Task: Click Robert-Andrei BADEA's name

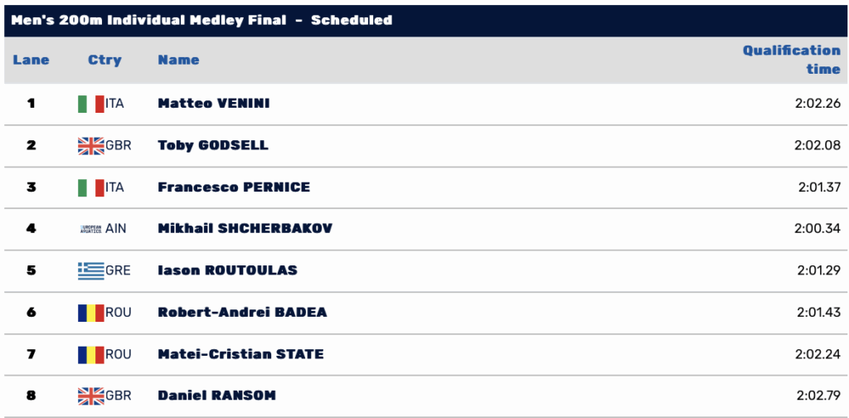Action: point(242,313)
